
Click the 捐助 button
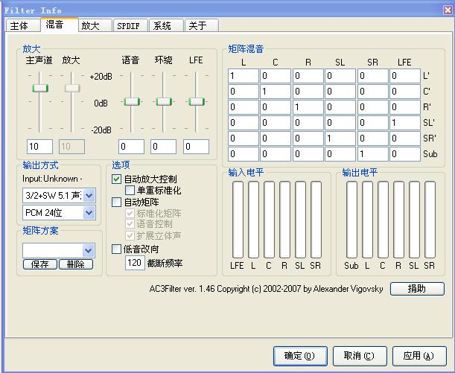417,289
